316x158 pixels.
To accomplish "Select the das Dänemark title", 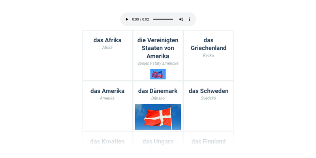I will click(158, 91).
